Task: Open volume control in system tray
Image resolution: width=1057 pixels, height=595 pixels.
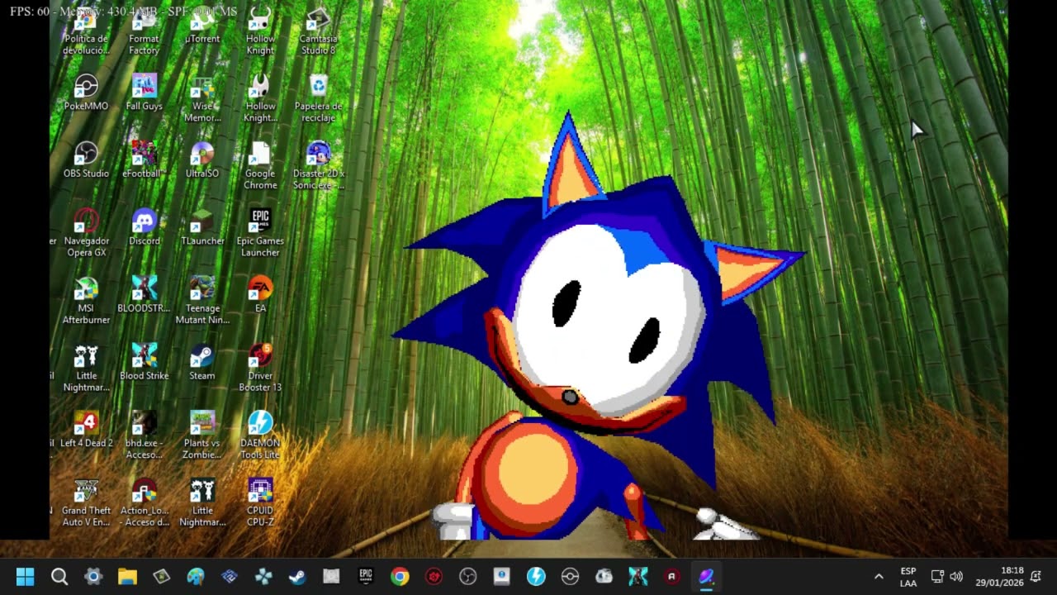Action: [956, 576]
